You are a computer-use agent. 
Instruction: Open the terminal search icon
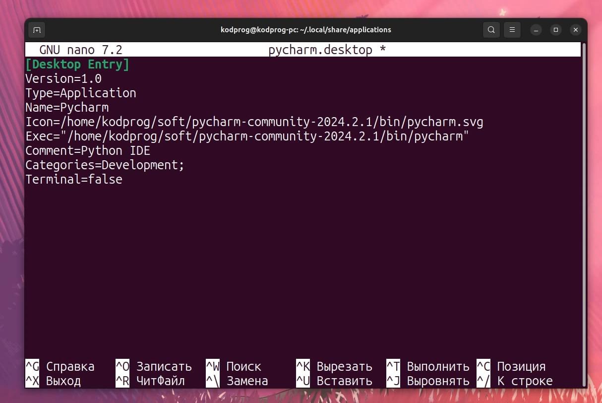click(x=491, y=30)
